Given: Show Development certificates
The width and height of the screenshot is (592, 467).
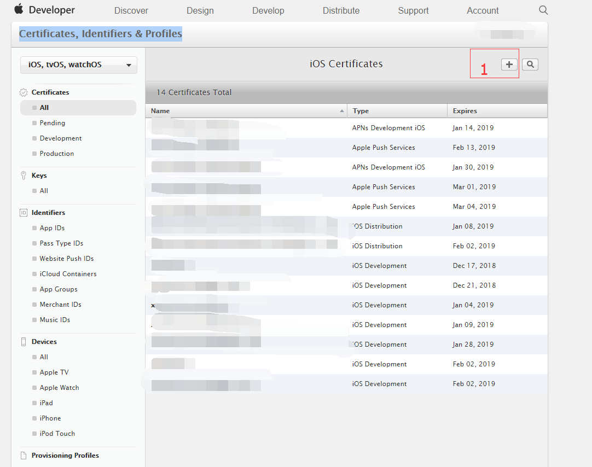Looking at the screenshot, I should click(x=60, y=138).
